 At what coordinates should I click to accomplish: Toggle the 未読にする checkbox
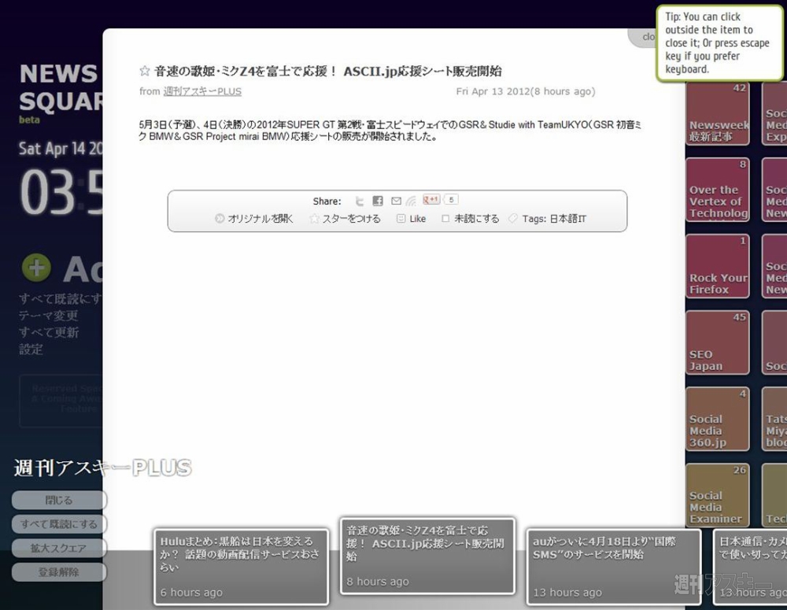445,218
